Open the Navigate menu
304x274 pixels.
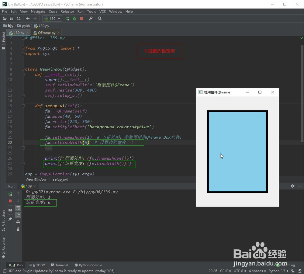click(x=38, y=12)
